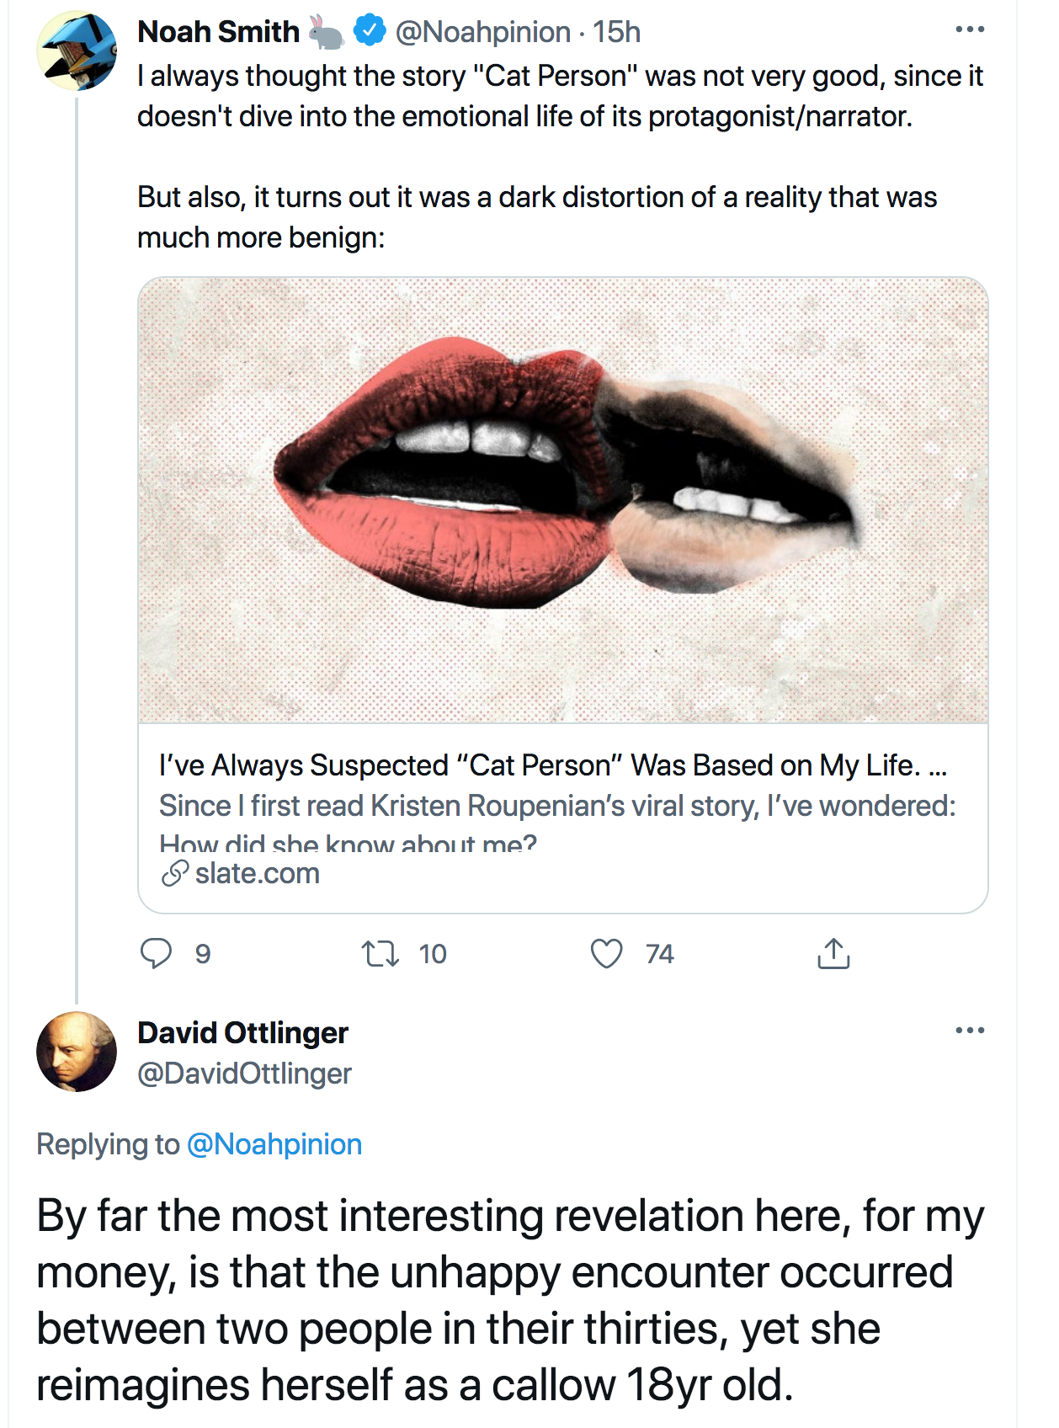Viewport: 1059px width, 1428px height.
Task: Click @Noahpinion in the "Replying to" line
Action: point(274,1144)
